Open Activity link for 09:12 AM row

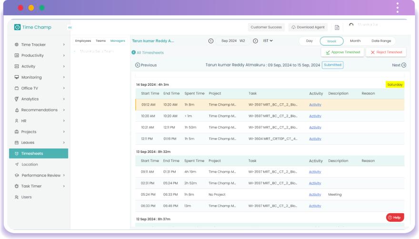pyautogui.click(x=315, y=105)
